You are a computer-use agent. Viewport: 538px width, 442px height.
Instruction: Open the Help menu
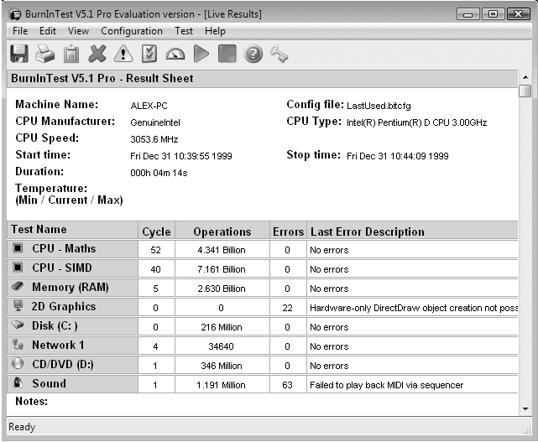point(215,31)
